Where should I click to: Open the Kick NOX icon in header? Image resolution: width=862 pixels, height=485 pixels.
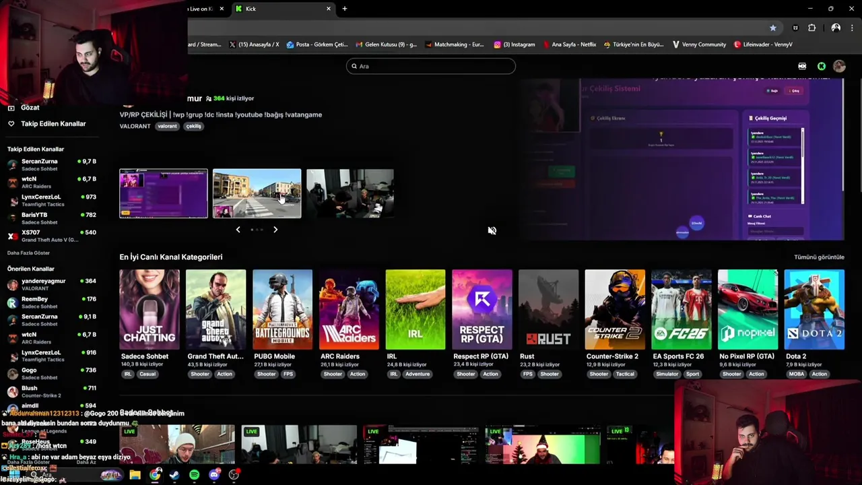(802, 66)
